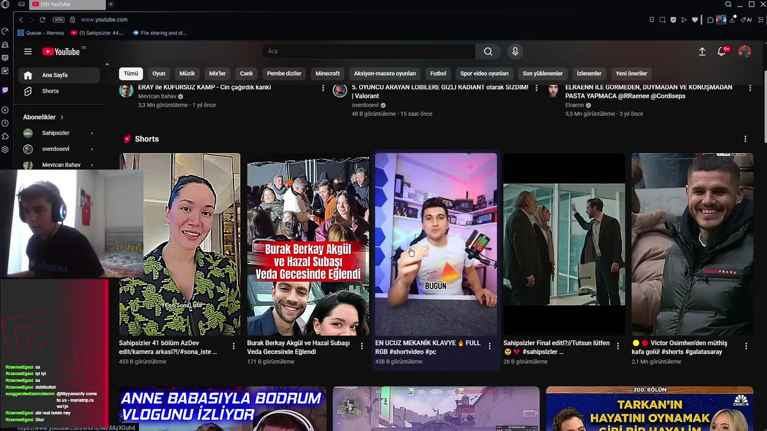Open the YouTube hamburger guide menu
The width and height of the screenshot is (767, 431).
(28, 51)
